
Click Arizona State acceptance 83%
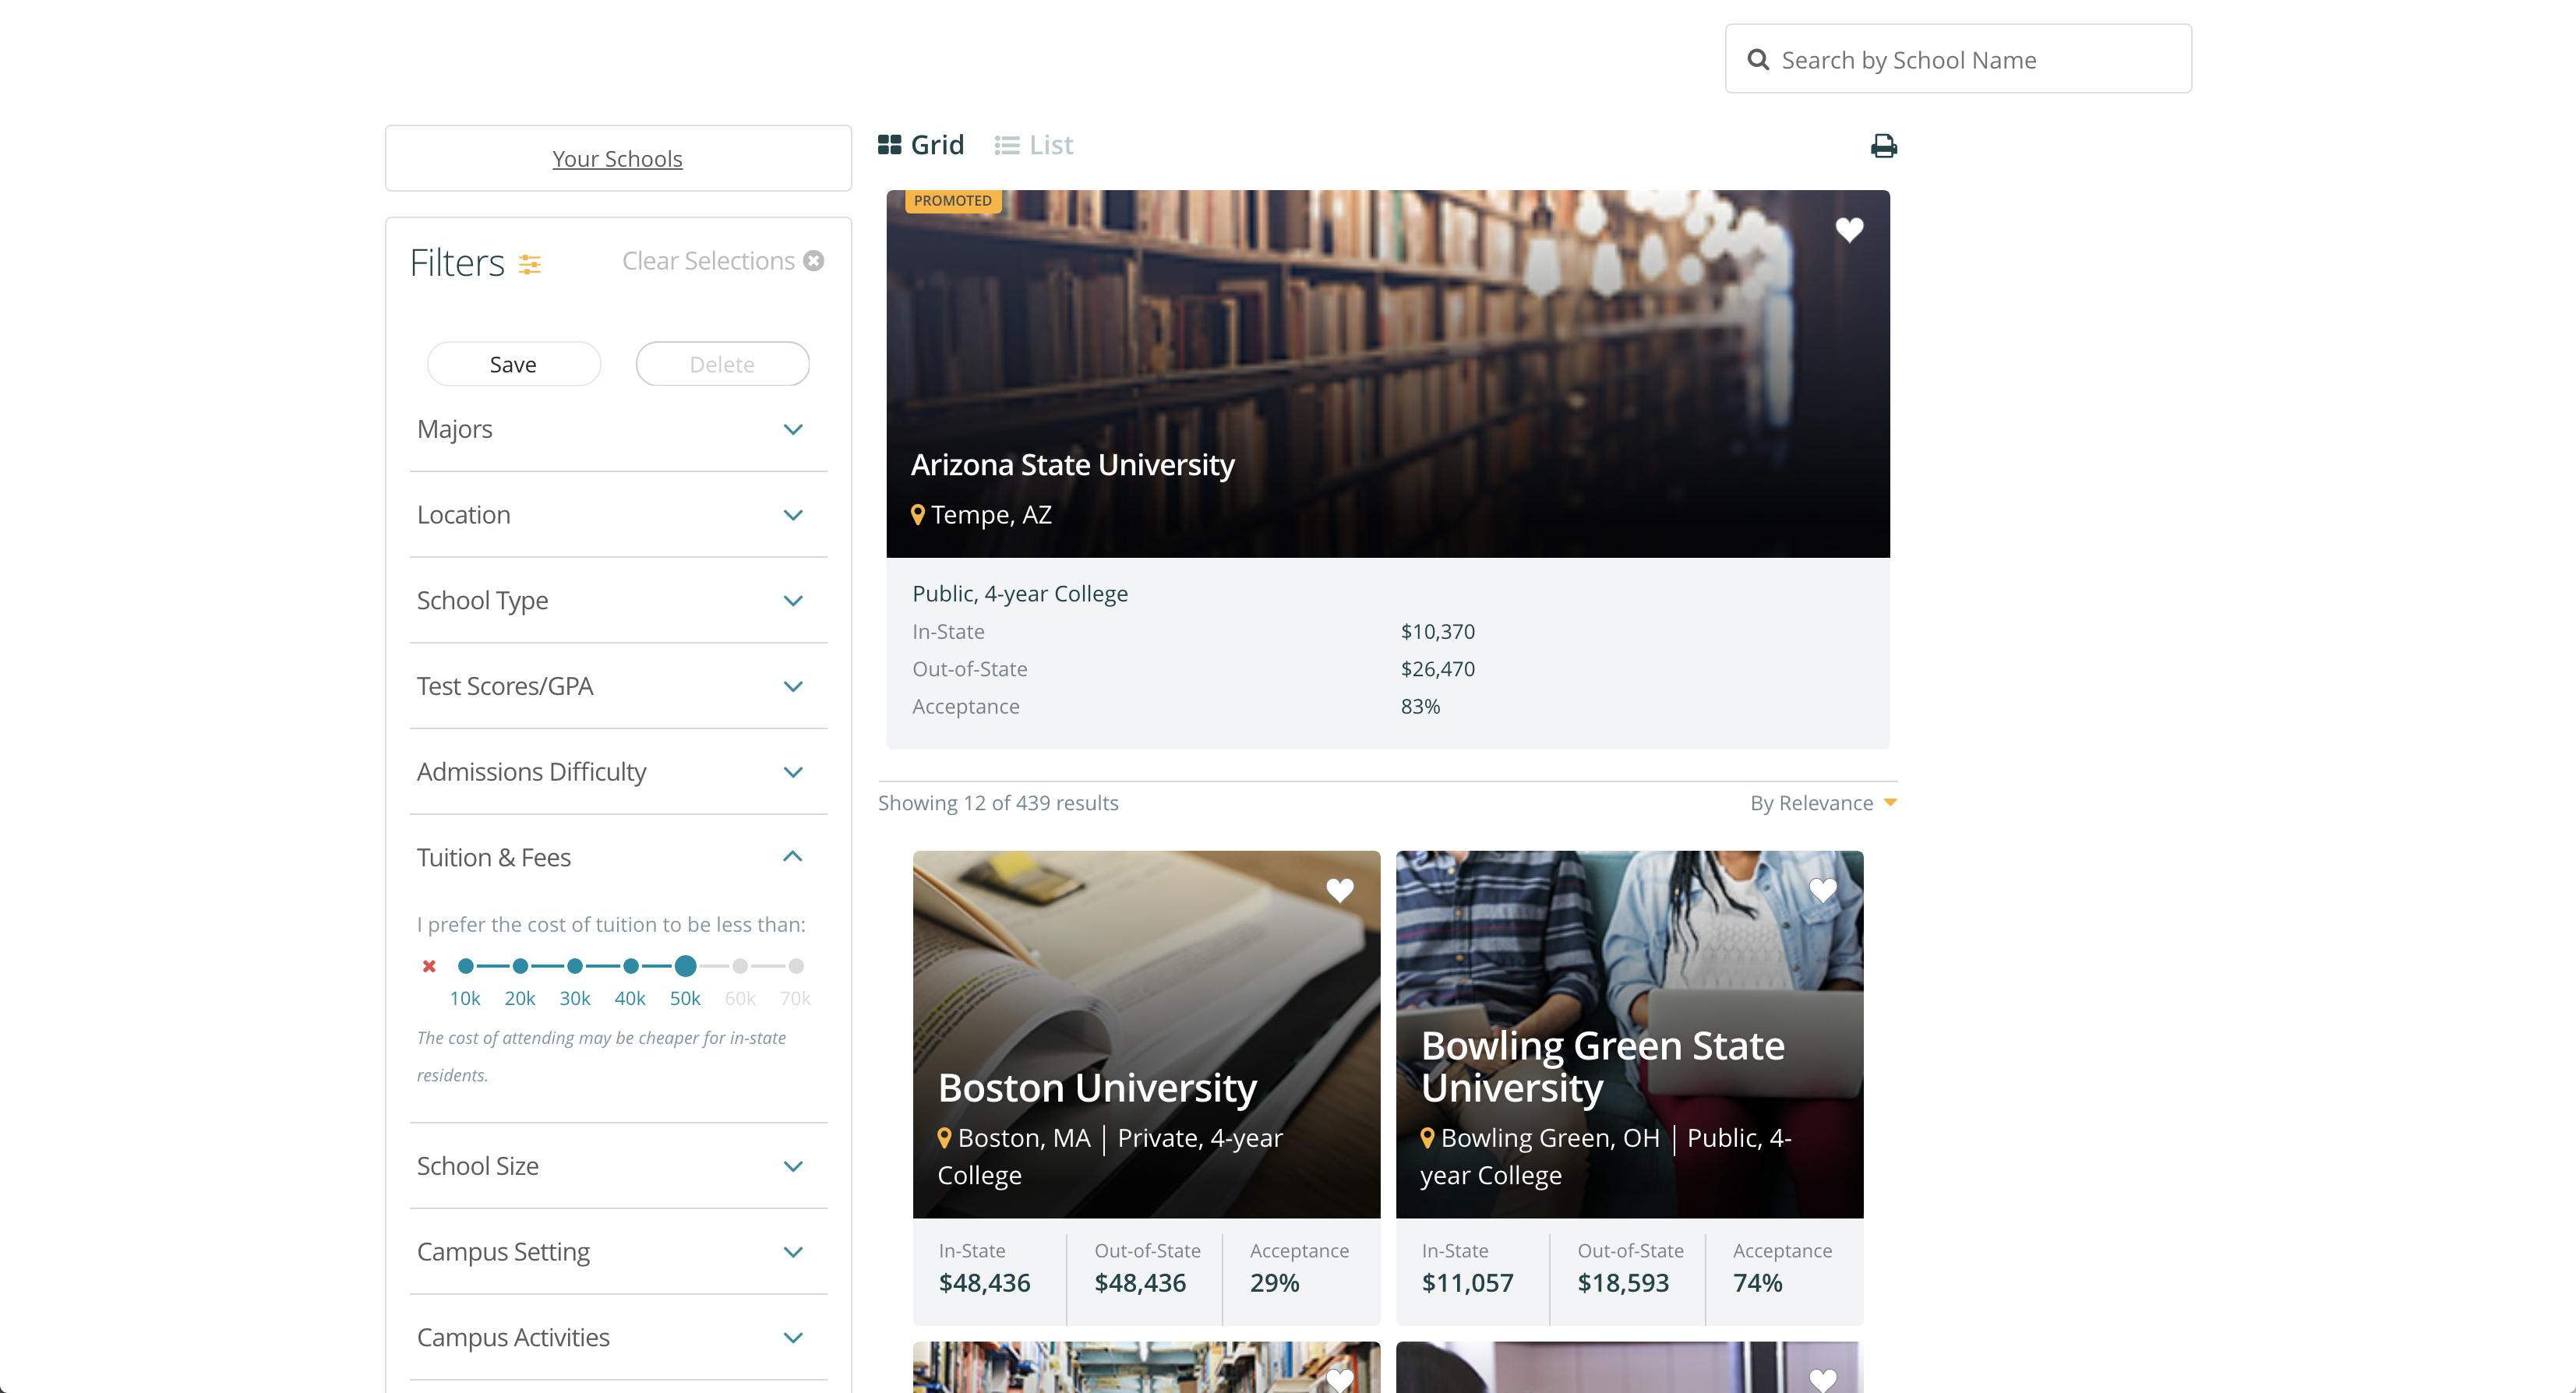(x=1420, y=706)
